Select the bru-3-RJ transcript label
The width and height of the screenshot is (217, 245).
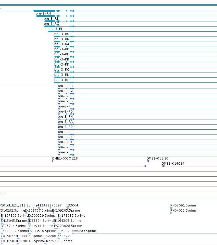(x=61, y=80)
